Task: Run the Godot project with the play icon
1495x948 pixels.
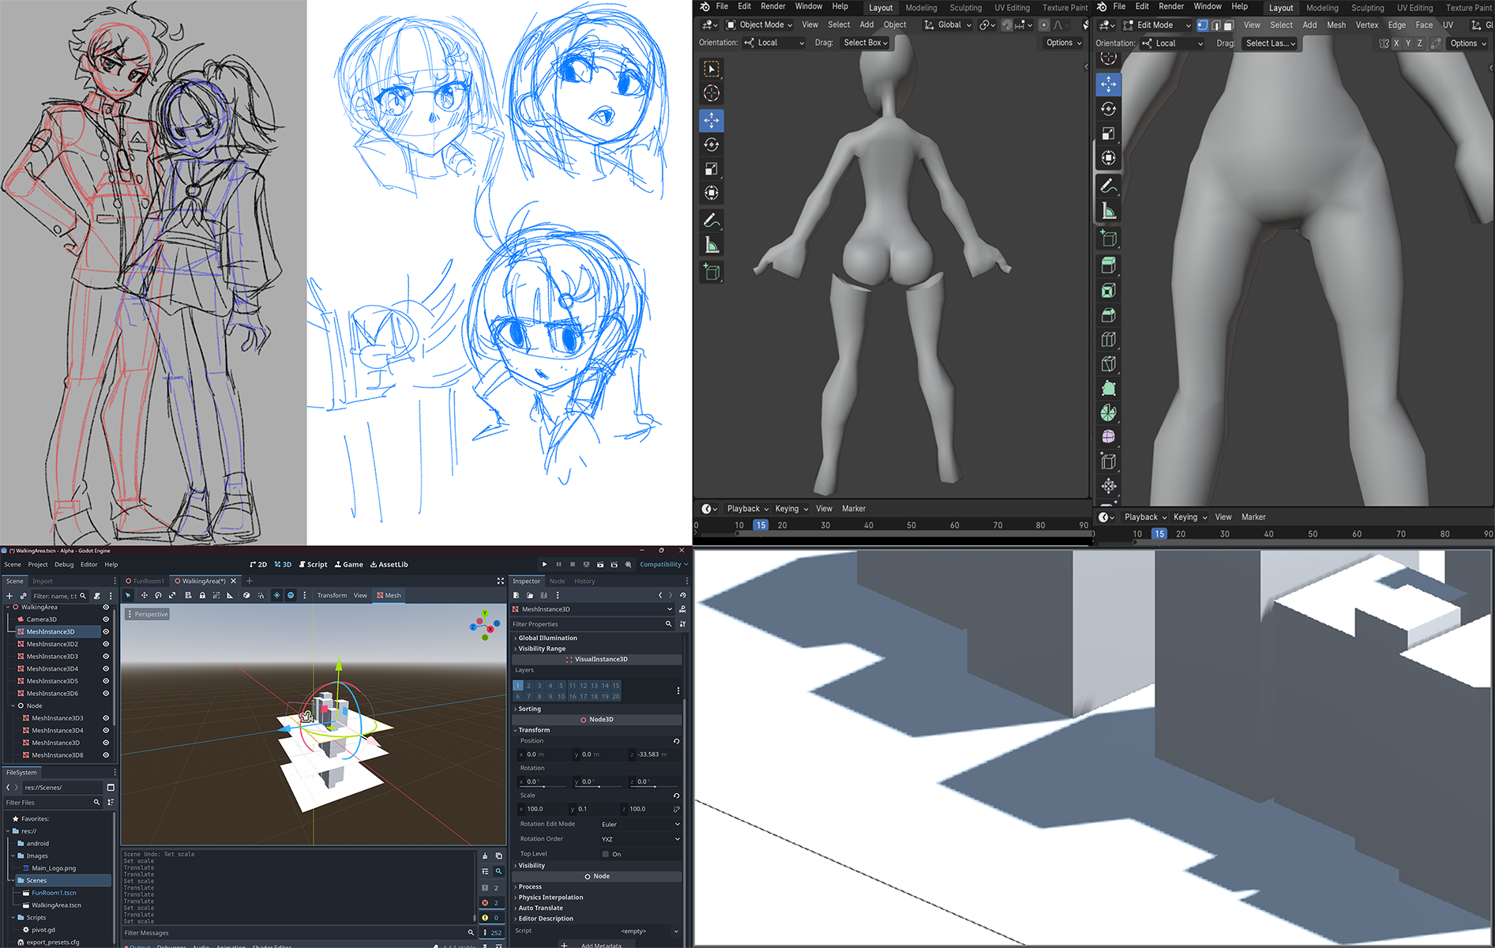Action: click(x=544, y=565)
